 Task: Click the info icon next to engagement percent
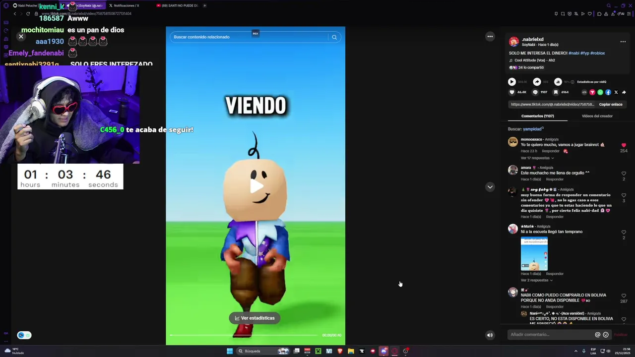(x=572, y=82)
